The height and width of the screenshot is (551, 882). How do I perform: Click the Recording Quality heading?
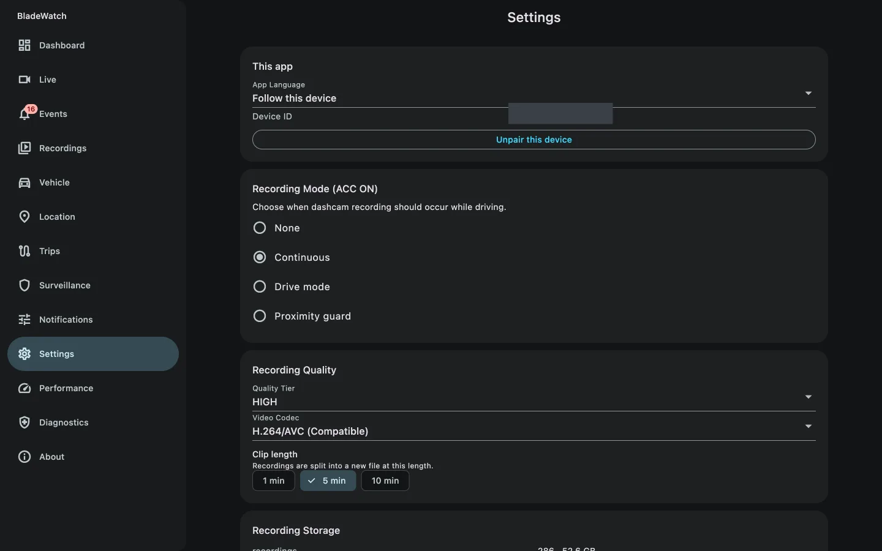[x=294, y=370]
